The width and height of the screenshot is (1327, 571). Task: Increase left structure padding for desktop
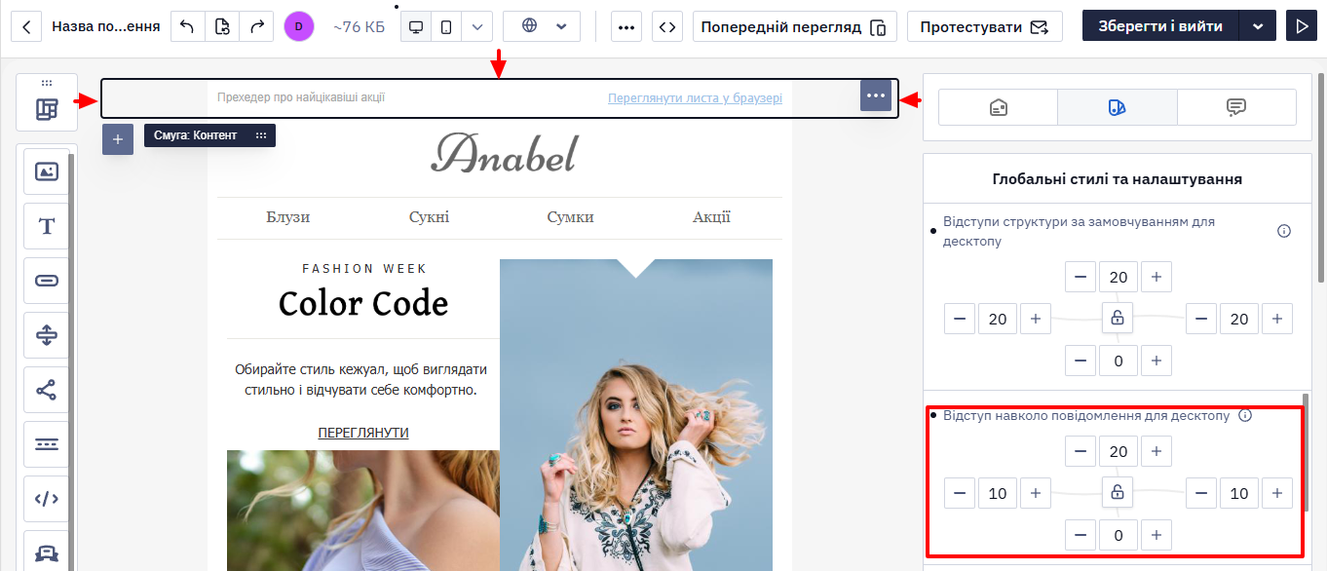click(x=1036, y=319)
